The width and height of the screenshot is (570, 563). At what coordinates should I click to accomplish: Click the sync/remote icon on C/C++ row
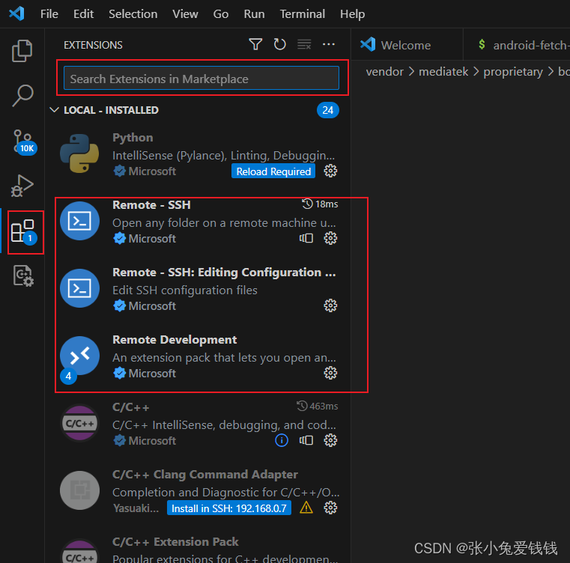pos(306,440)
